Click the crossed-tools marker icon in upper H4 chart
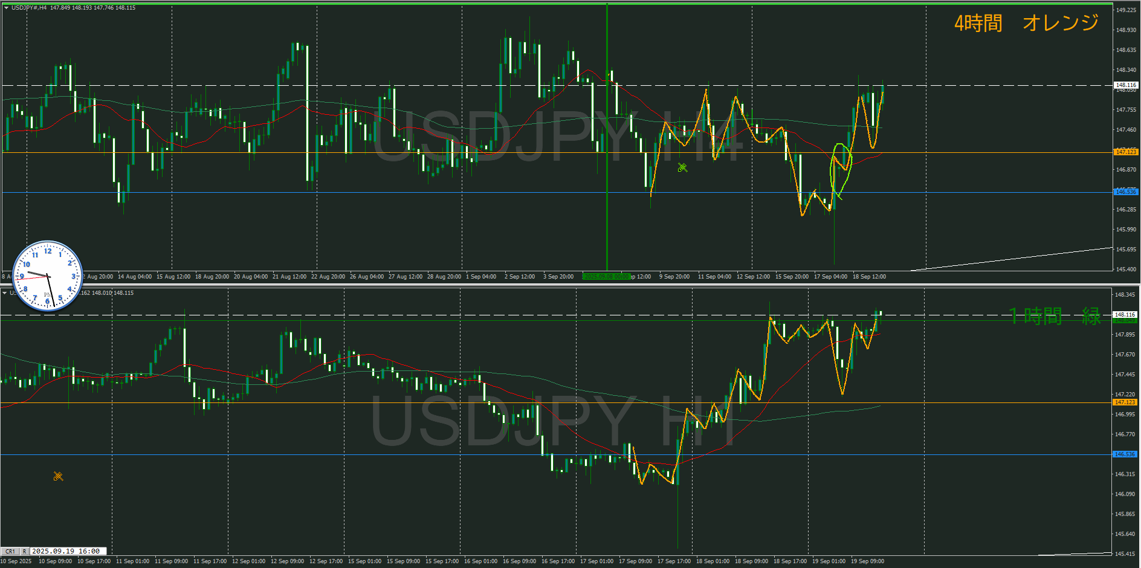The height and width of the screenshot is (568, 1141). point(682,167)
